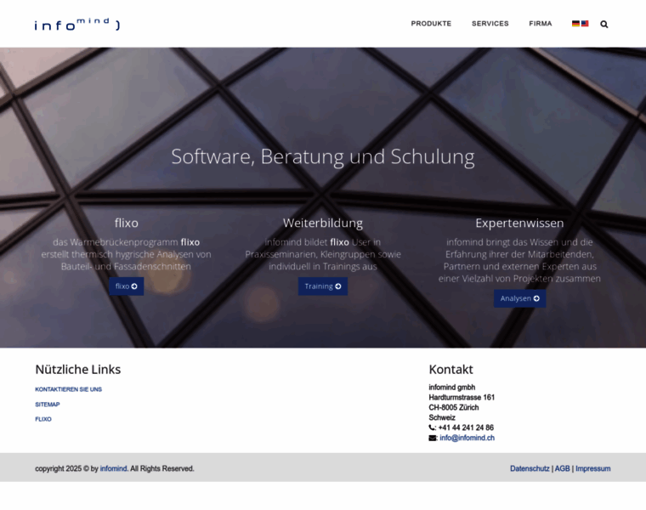The image size is (646, 510).
Task: Switch language with US flag icon
Action: (x=585, y=24)
